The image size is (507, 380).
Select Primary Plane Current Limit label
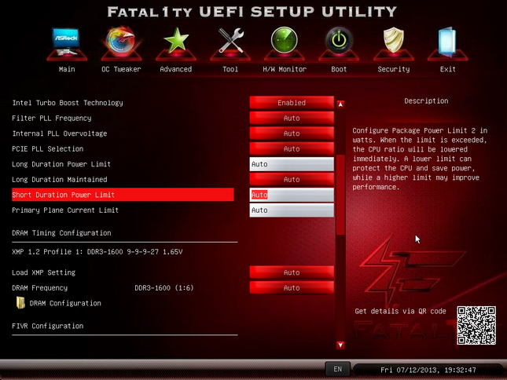pyautogui.click(x=65, y=210)
